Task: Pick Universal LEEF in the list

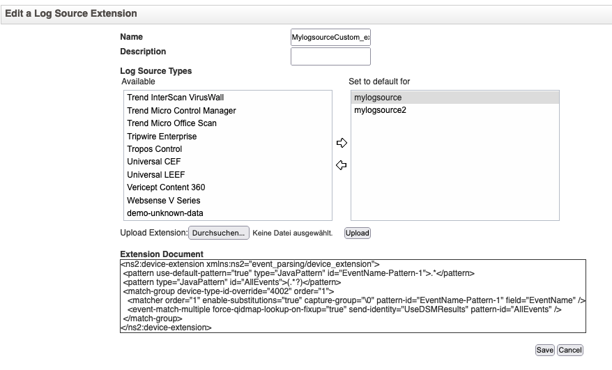Action: (155, 175)
